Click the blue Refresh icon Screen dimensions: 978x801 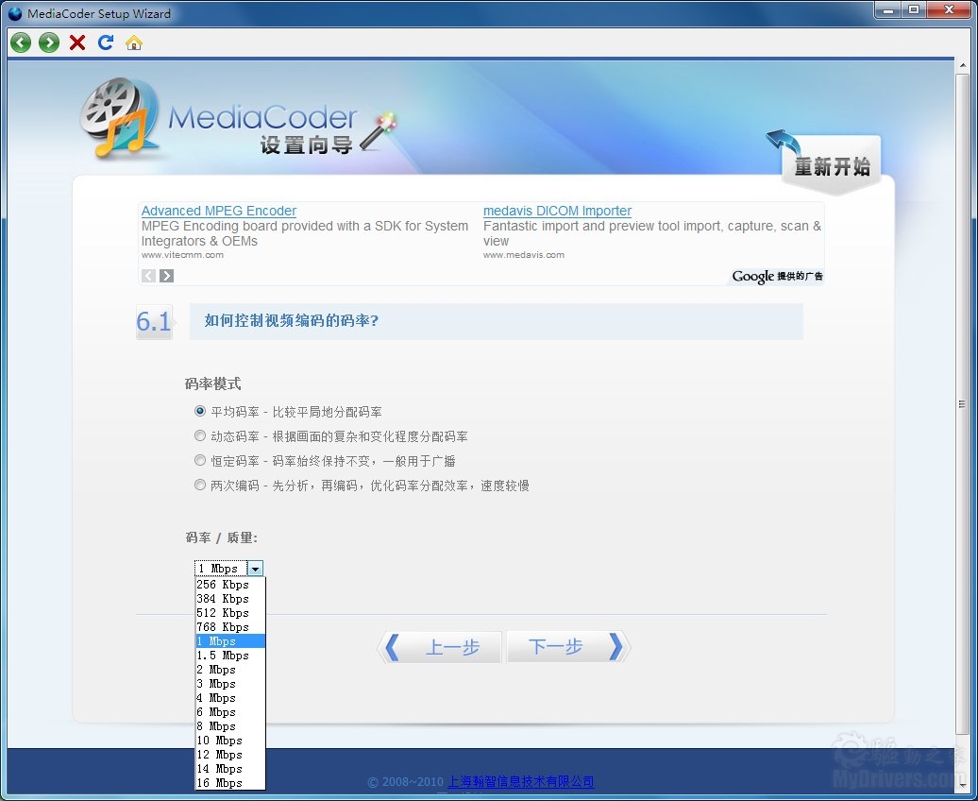(x=106, y=43)
